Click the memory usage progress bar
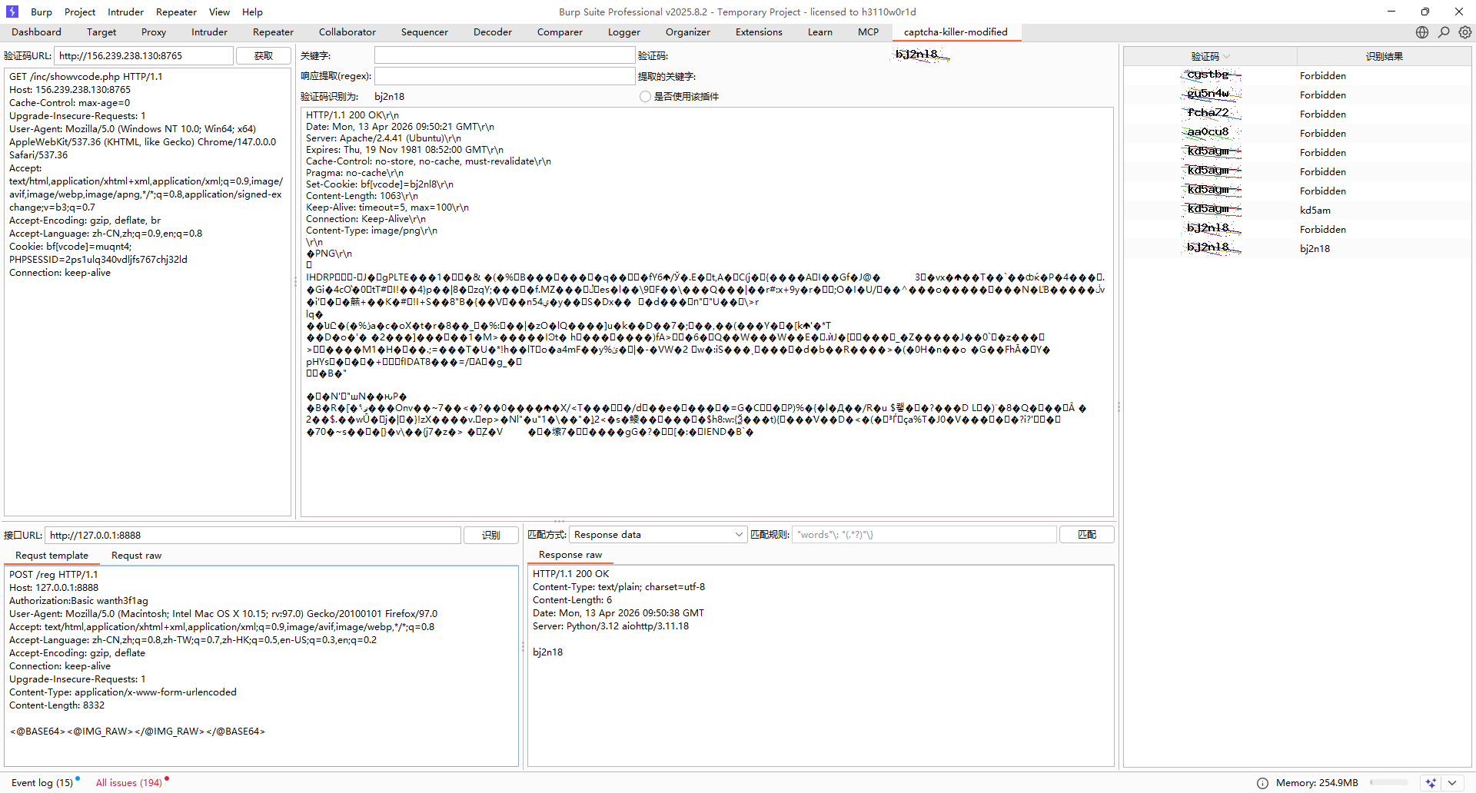 tap(1388, 783)
